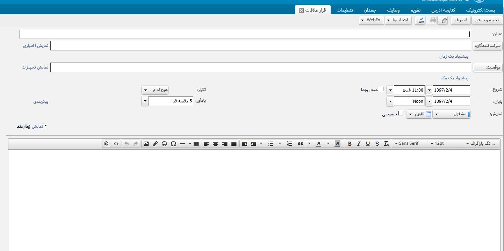
Task: Click the موقعیت location button
Action: click(x=488, y=67)
